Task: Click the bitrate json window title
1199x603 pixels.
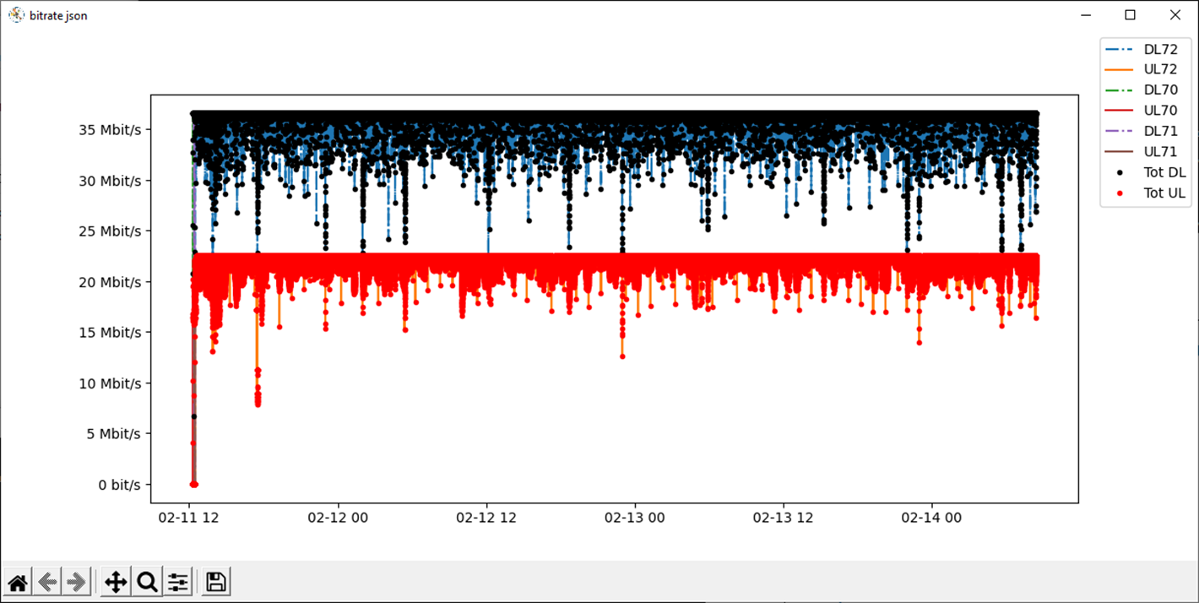Action: pyautogui.click(x=58, y=16)
